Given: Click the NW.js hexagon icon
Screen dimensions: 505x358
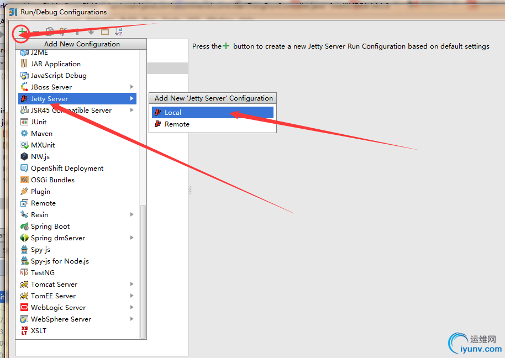Looking at the screenshot, I should [x=24, y=156].
